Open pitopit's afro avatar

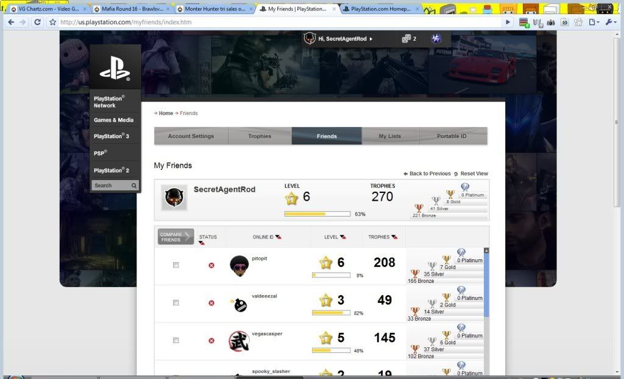pos(239,265)
